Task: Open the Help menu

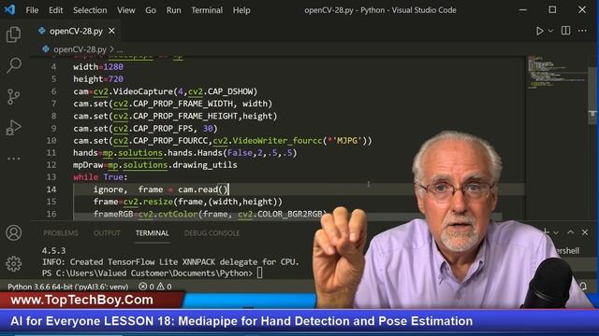Action: (x=241, y=10)
